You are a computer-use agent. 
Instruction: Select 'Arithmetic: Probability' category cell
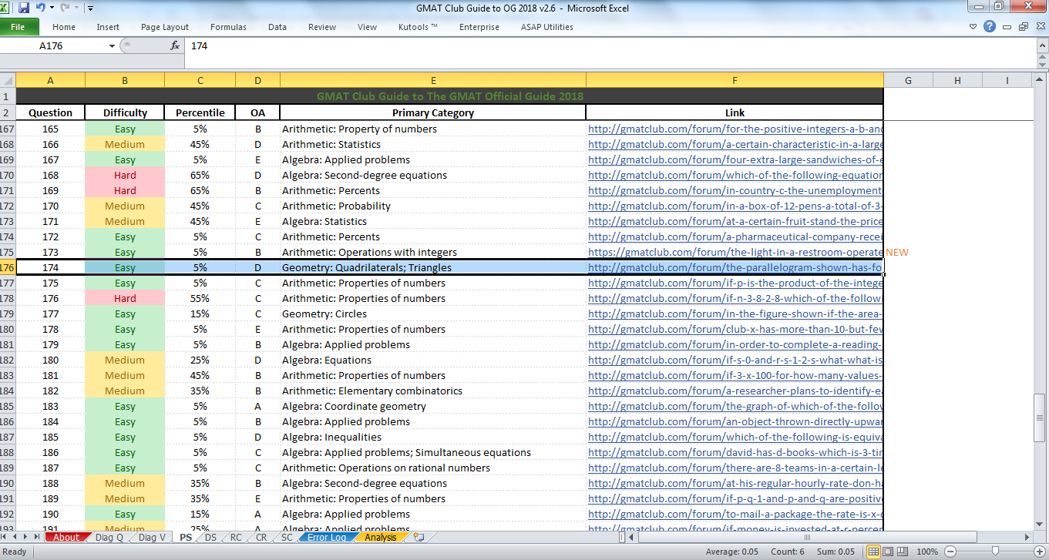[433, 206]
